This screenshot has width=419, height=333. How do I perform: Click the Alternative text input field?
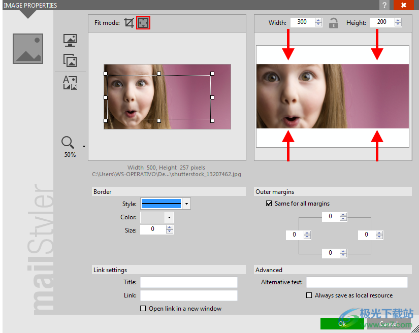point(357,282)
